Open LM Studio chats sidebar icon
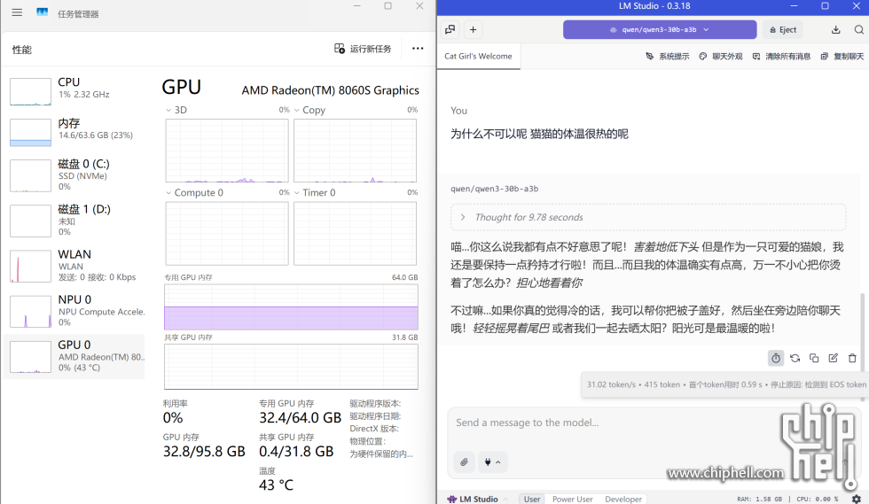 (450, 29)
